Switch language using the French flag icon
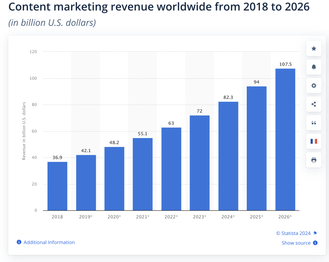 coord(313,141)
